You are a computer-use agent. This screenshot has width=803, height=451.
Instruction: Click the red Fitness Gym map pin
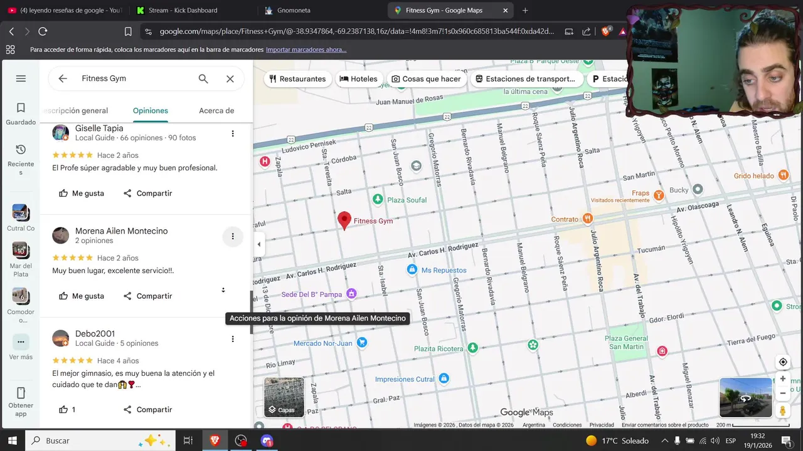(344, 220)
